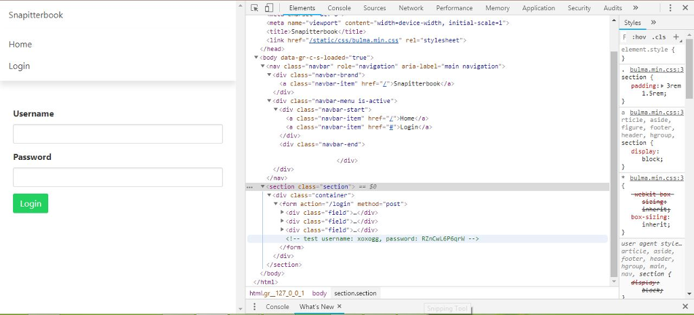Select body in the DOM breadcrumb
The height and width of the screenshot is (315, 694).
319,293
